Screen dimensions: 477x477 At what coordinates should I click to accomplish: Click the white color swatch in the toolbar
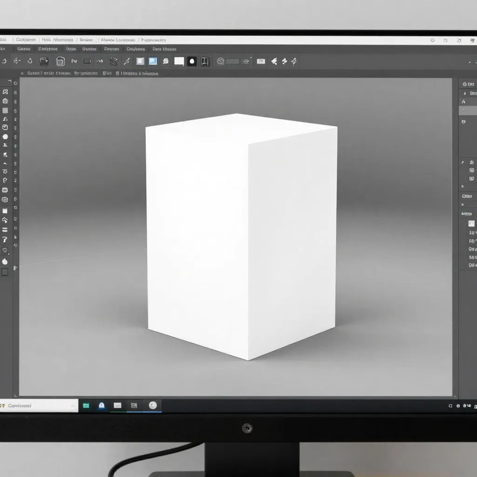tap(178, 61)
